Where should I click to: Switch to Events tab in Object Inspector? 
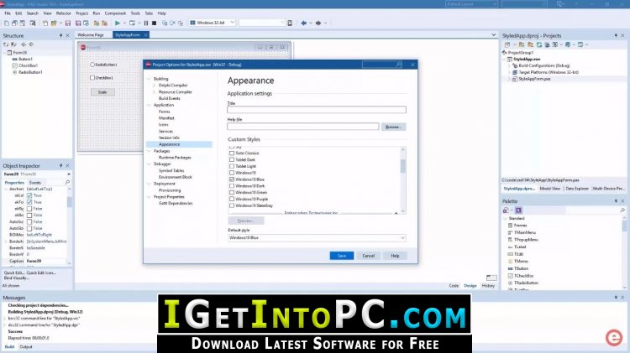[35, 183]
